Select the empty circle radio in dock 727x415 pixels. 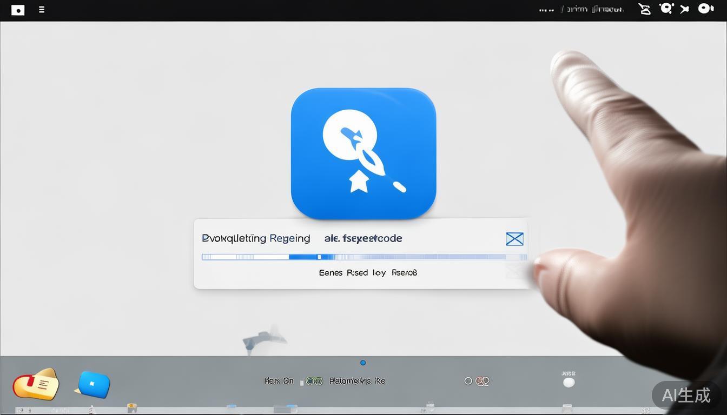click(x=468, y=381)
